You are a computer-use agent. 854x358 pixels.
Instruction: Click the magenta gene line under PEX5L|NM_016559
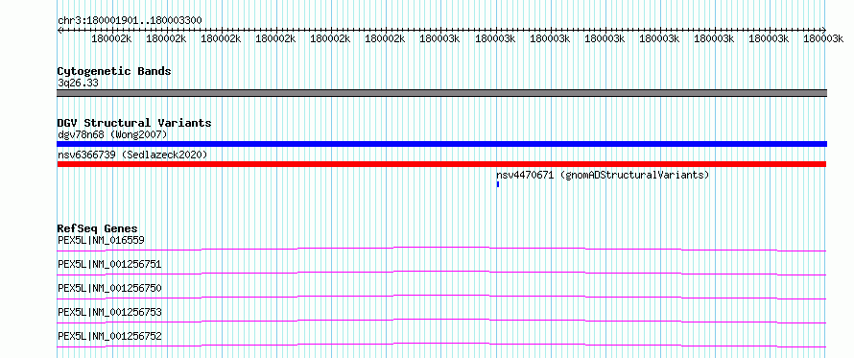(441, 249)
